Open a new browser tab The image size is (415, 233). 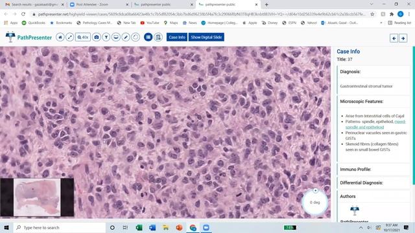267,5
